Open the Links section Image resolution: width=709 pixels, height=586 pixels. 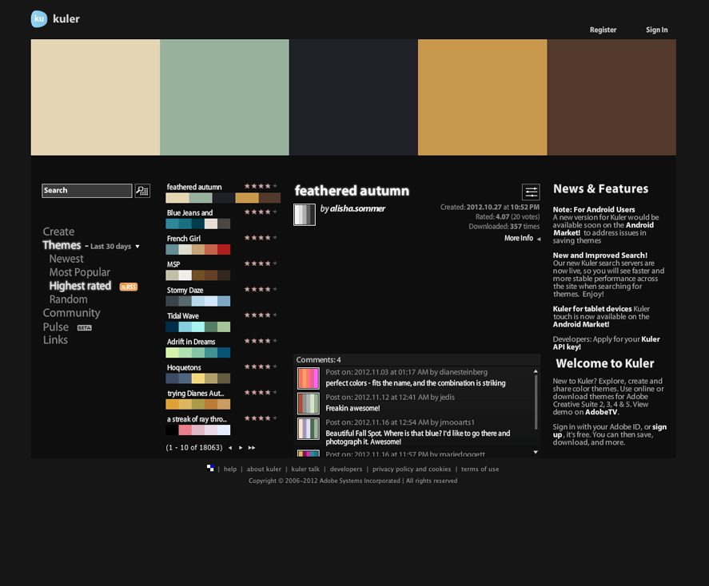coord(55,340)
